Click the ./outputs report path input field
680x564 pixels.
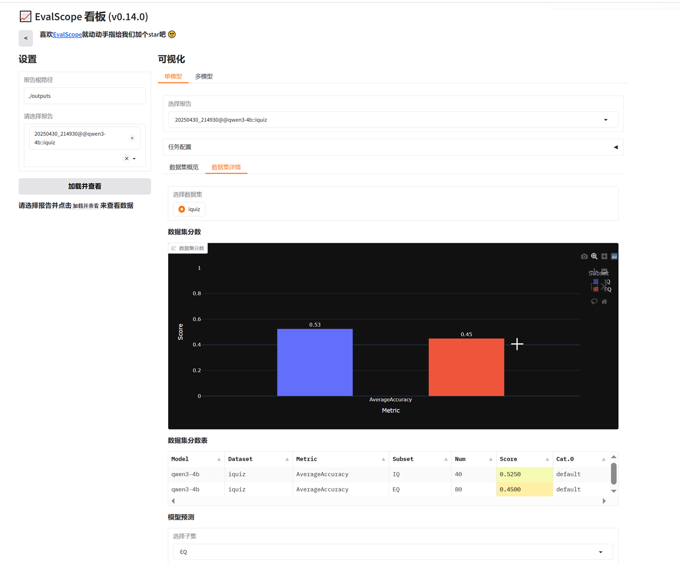click(84, 96)
